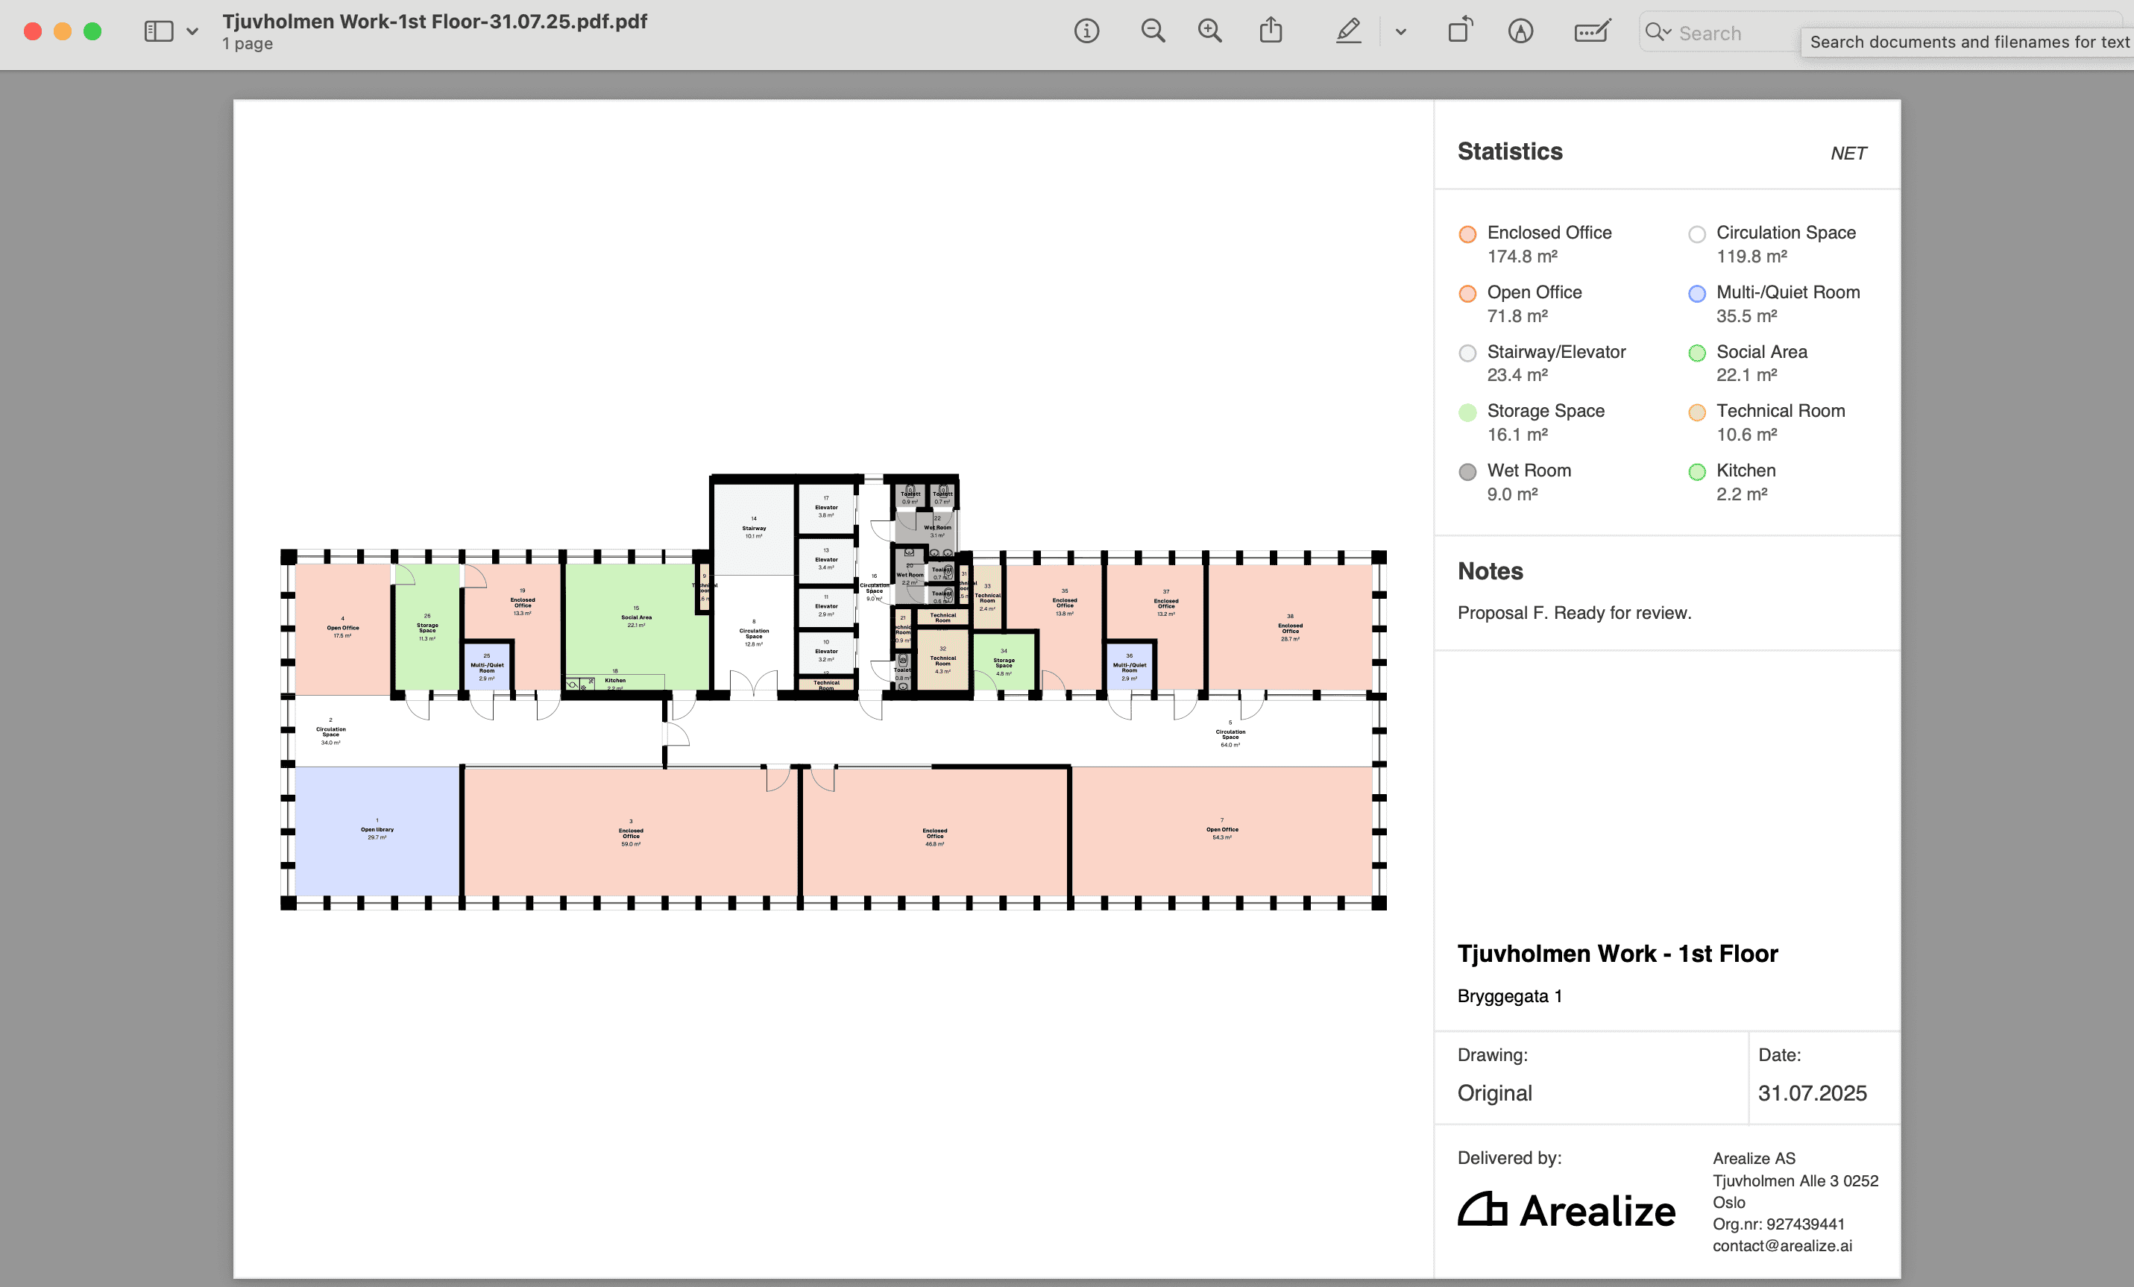
Task: Zoom in using the magnifier plus icon
Action: 1210,32
